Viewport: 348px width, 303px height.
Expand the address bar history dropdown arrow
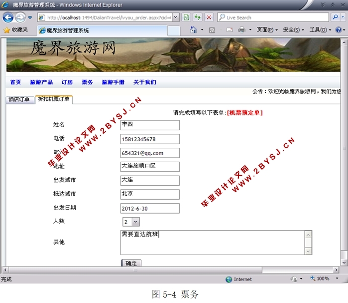pyautogui.click(x=176, y=17)
